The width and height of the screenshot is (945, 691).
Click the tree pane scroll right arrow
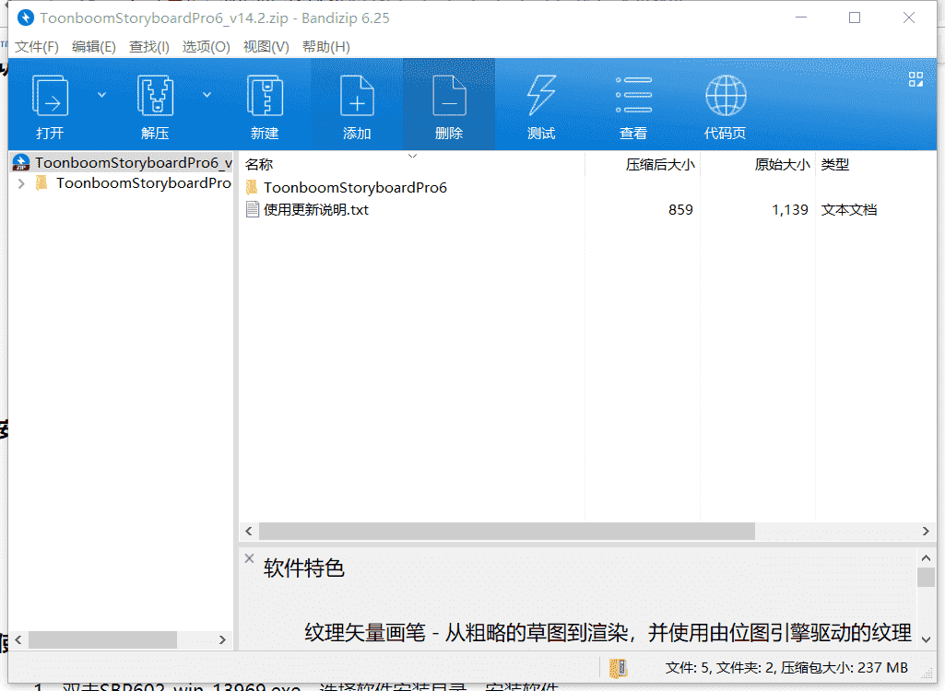(x=222, y=639)
